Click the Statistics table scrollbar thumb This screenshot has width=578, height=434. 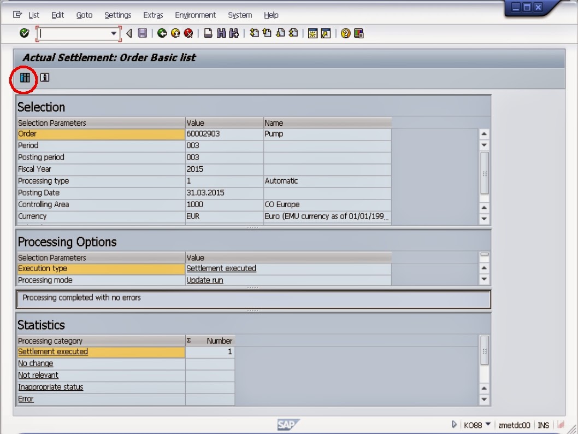click(485, 350)
